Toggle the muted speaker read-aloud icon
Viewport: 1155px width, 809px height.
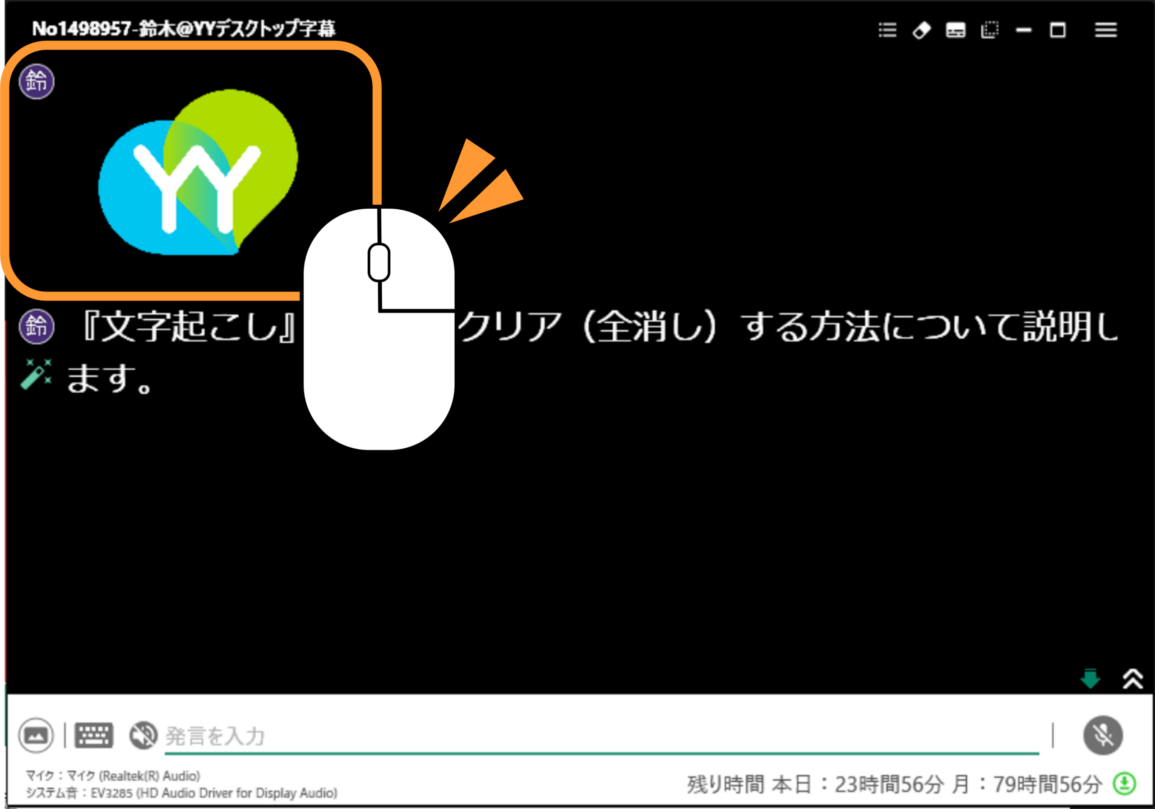(x=143, y=735)
